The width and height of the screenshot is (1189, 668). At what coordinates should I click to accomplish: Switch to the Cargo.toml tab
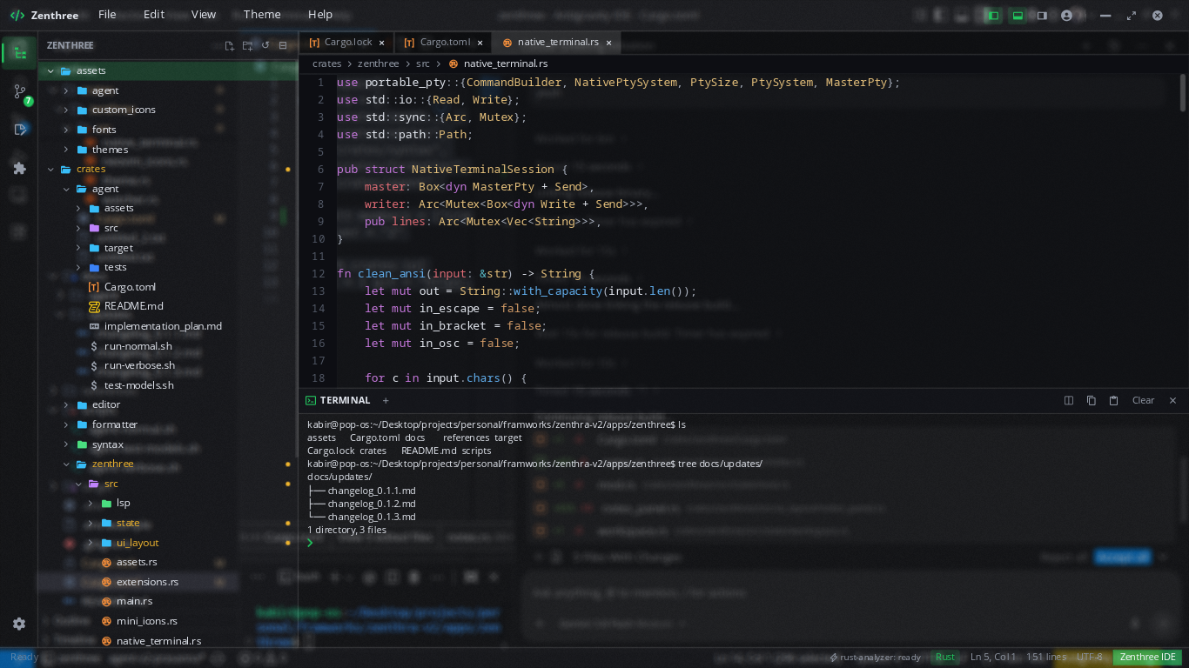tap(443, 42)
